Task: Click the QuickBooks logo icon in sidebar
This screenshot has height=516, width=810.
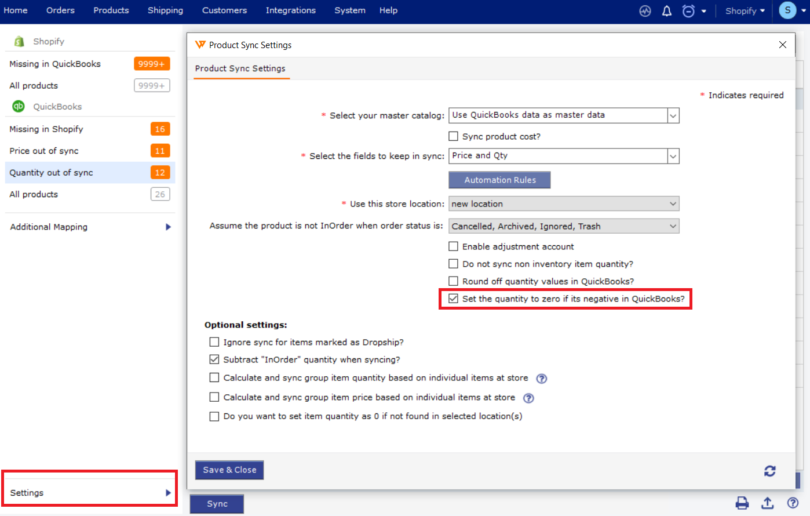Action: coord(19,106)
